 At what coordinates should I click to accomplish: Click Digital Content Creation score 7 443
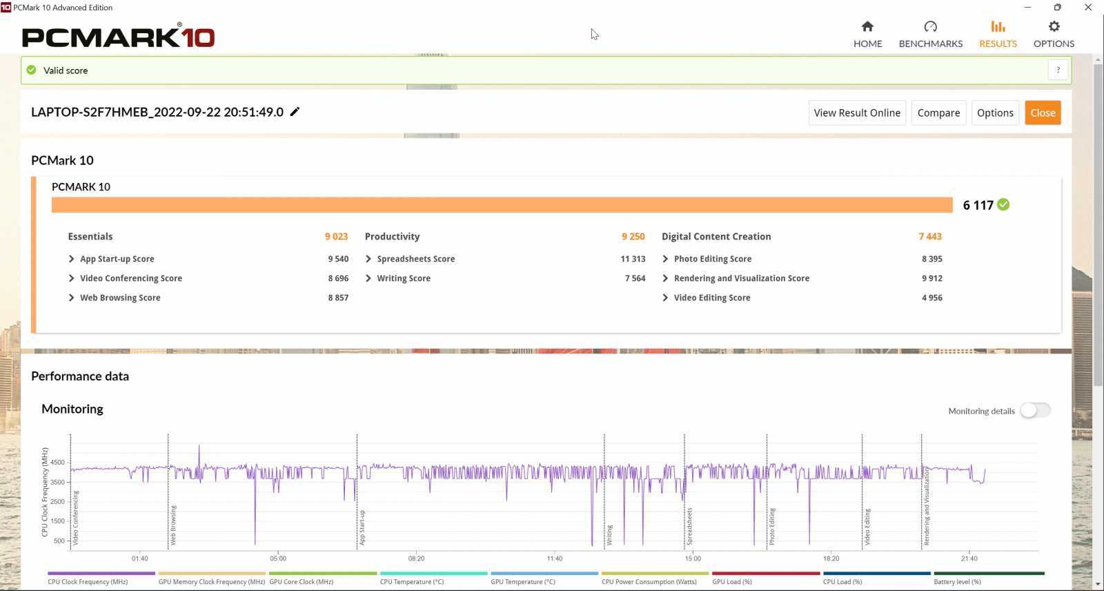point(929,236)
